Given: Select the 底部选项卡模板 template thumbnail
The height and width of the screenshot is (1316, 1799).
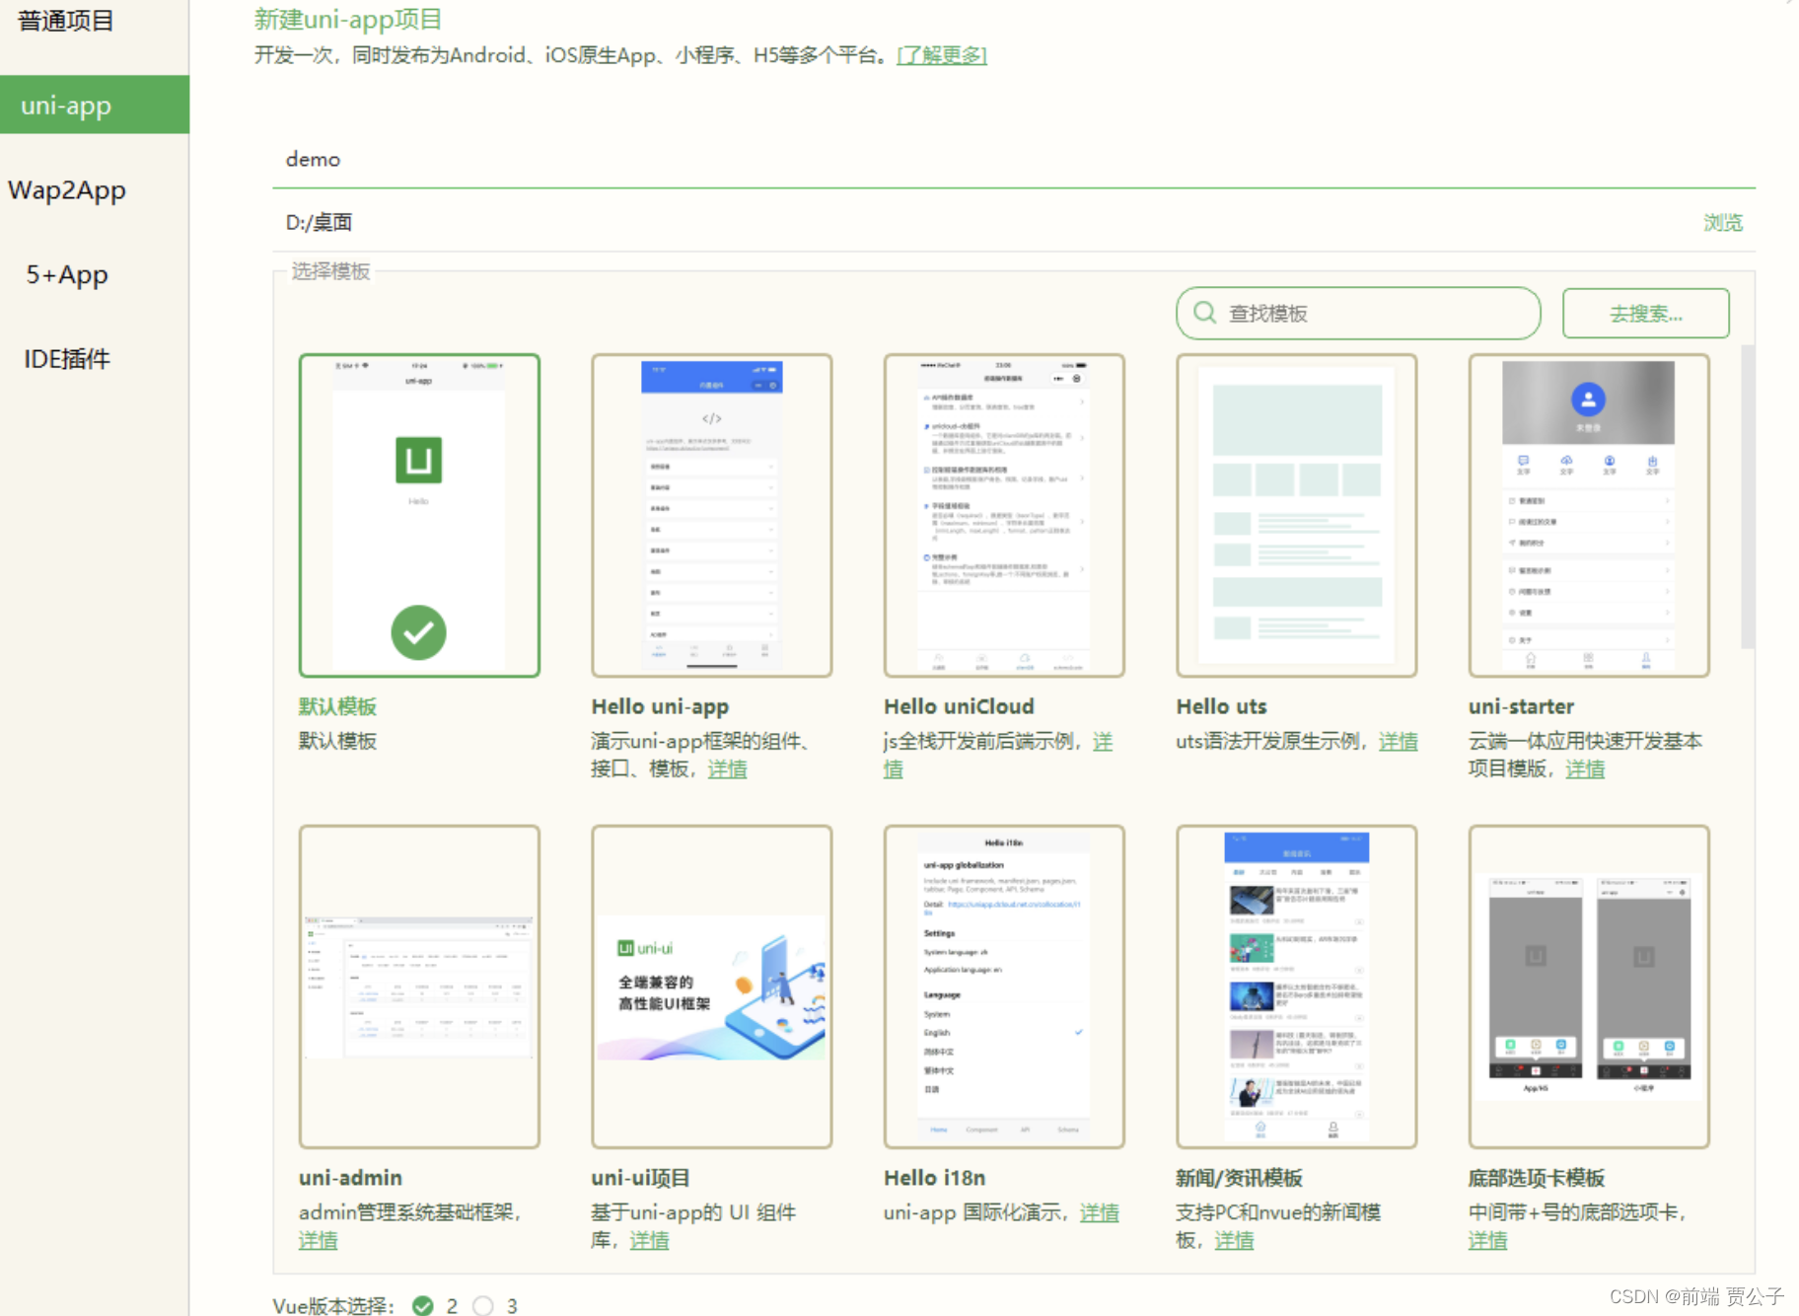Looking at the screenshot, I should click(1588, 987).
